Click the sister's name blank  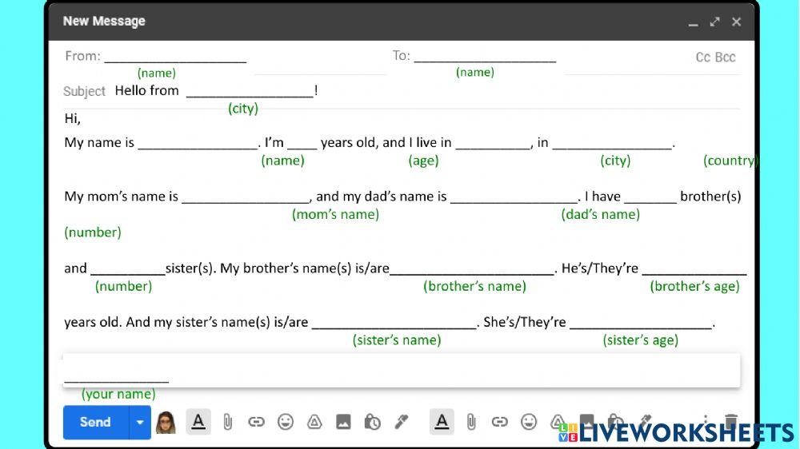click(394, 323)
